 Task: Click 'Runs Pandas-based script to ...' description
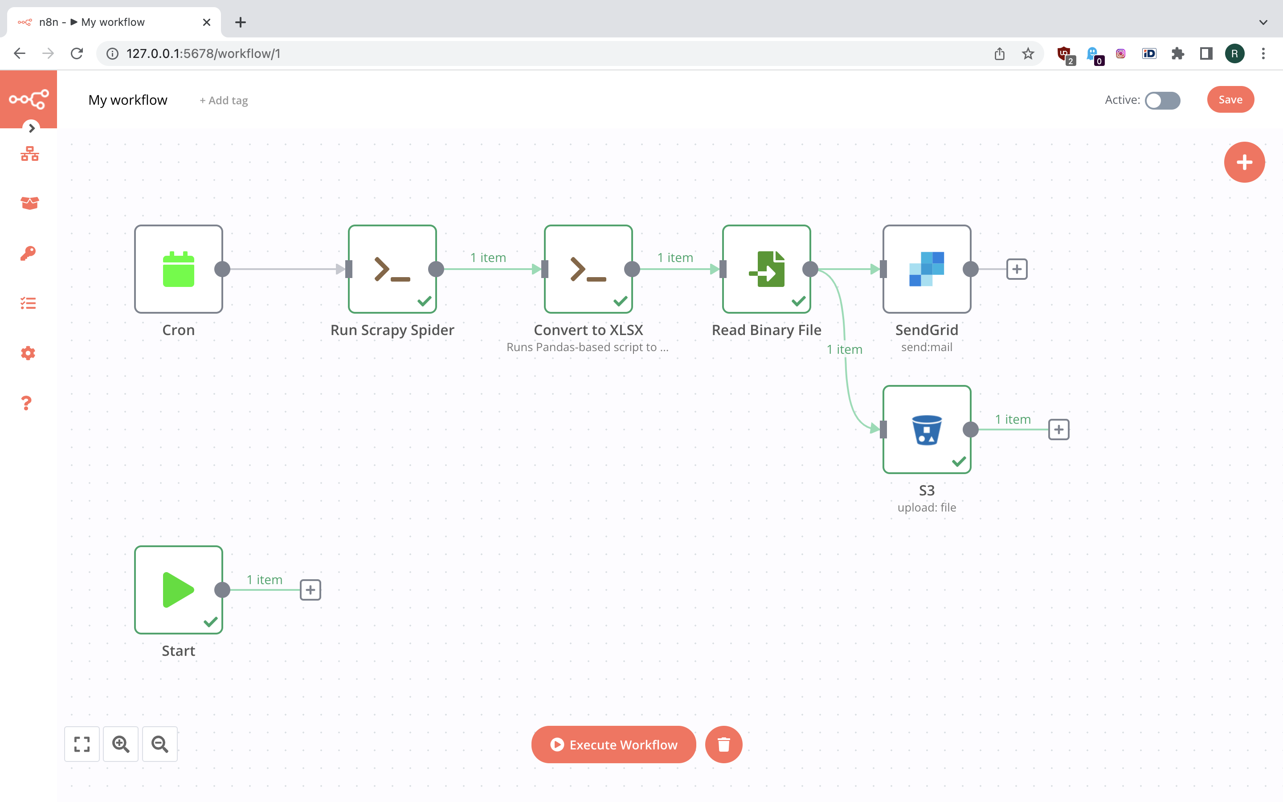pyautogui.click(x=588, y=347)
